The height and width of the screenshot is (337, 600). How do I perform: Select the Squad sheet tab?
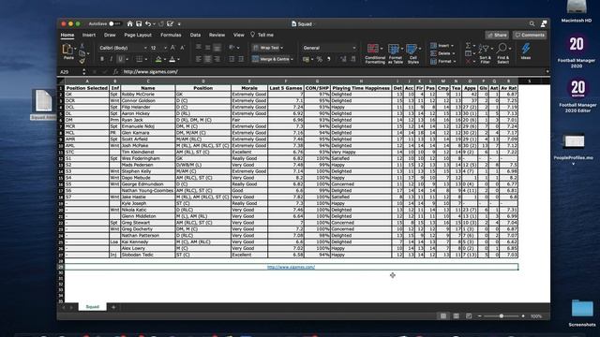click(92, 307)
